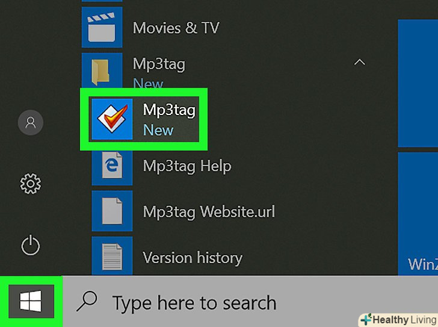Click the Mp3tag Website.url file icon

coord(112,211)
